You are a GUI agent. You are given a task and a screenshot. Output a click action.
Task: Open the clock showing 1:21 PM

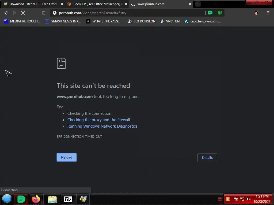point(262,199)
